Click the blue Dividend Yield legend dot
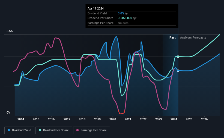The image size is (224, 138). [9, 130]
